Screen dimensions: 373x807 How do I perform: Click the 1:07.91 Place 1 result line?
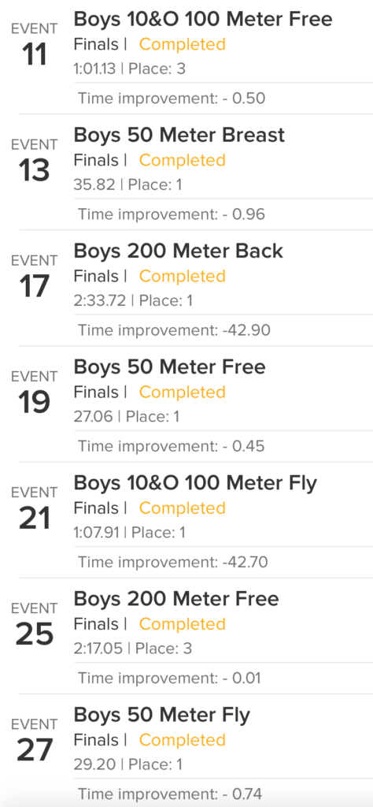pyautogui.click(x=130, y=532)
